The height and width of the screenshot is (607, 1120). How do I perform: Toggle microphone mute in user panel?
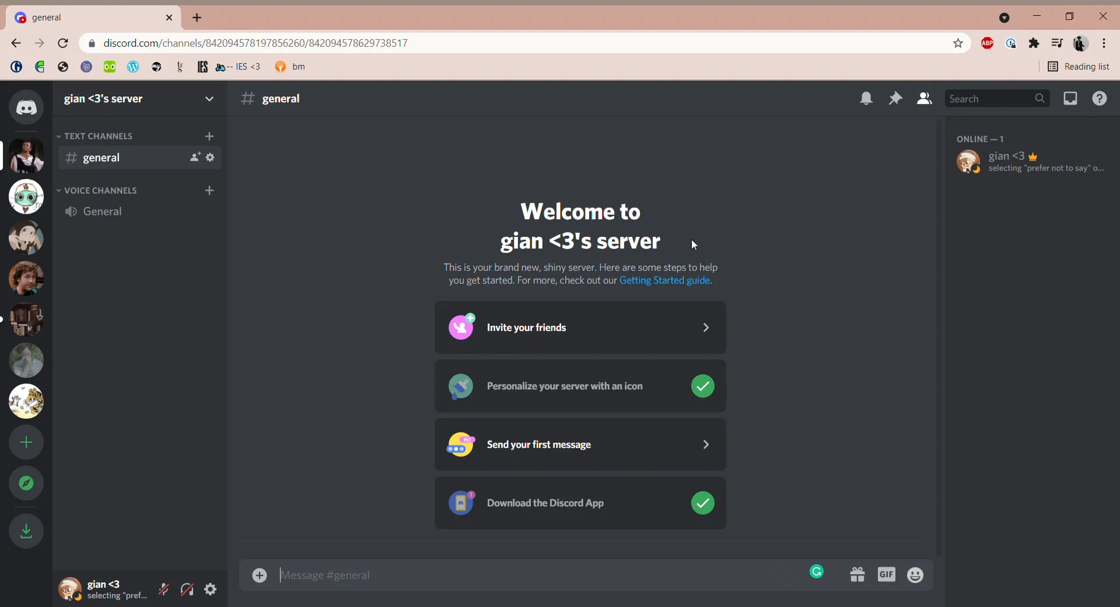pos(164,589)
